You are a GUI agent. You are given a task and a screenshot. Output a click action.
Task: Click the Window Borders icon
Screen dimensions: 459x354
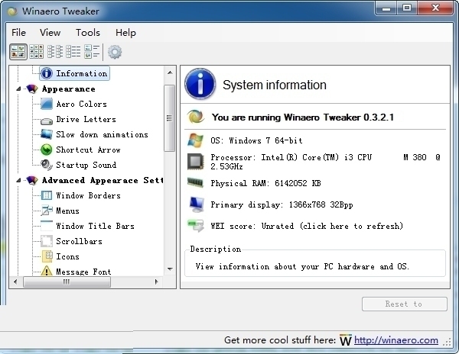[x=47, y=195]
